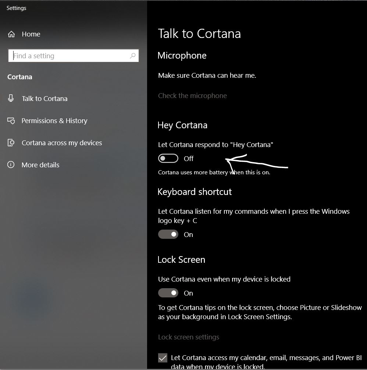Viewport: 367px width, 370px height.
Task: Click 'Let Cortana listen for my commands' label
Action: (x=254, y=216)
